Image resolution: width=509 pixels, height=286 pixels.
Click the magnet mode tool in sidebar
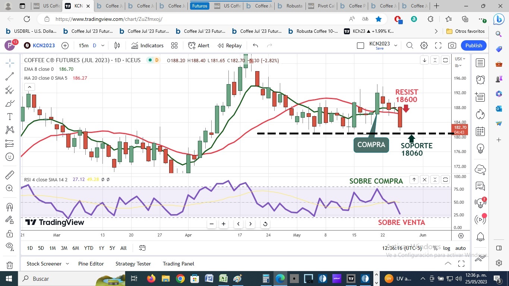[10, 207]
